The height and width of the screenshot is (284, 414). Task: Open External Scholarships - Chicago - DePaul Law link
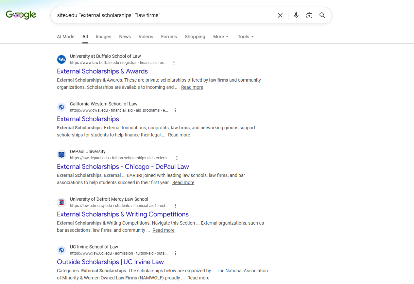pyautogui.click(x=123, y=166)
